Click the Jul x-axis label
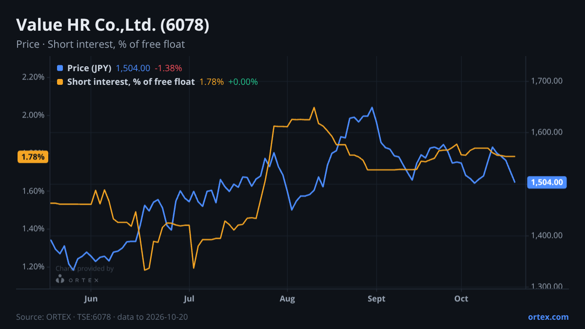 [190, 298]
